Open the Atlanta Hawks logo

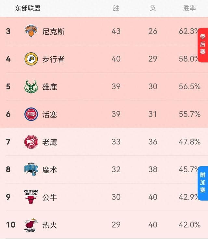click(31, 142)
